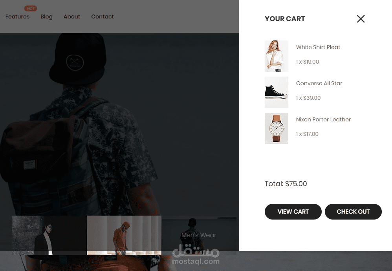This screenshot has height=271, width=392.
Task: Go to the Blog page
Action: point(46,16)
